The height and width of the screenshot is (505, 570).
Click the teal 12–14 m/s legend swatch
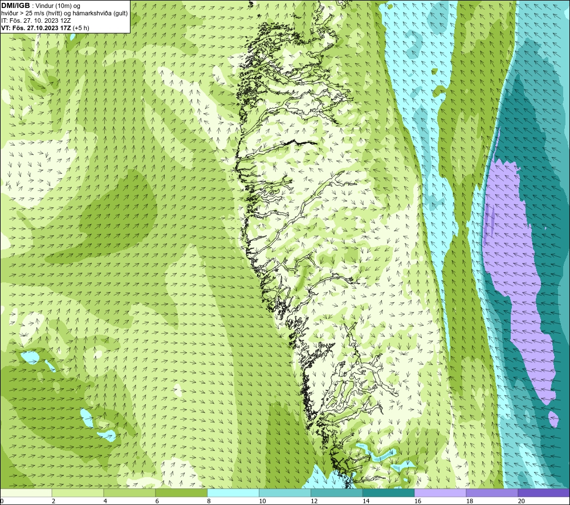[x=337, y=493]
